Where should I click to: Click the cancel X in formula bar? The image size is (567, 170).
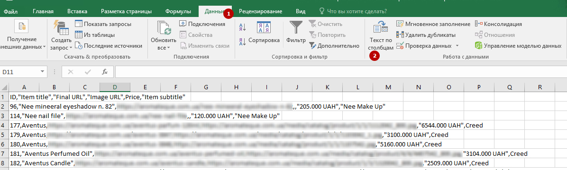[71, 72]
